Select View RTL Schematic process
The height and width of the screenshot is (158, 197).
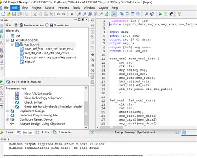point(38,94)
